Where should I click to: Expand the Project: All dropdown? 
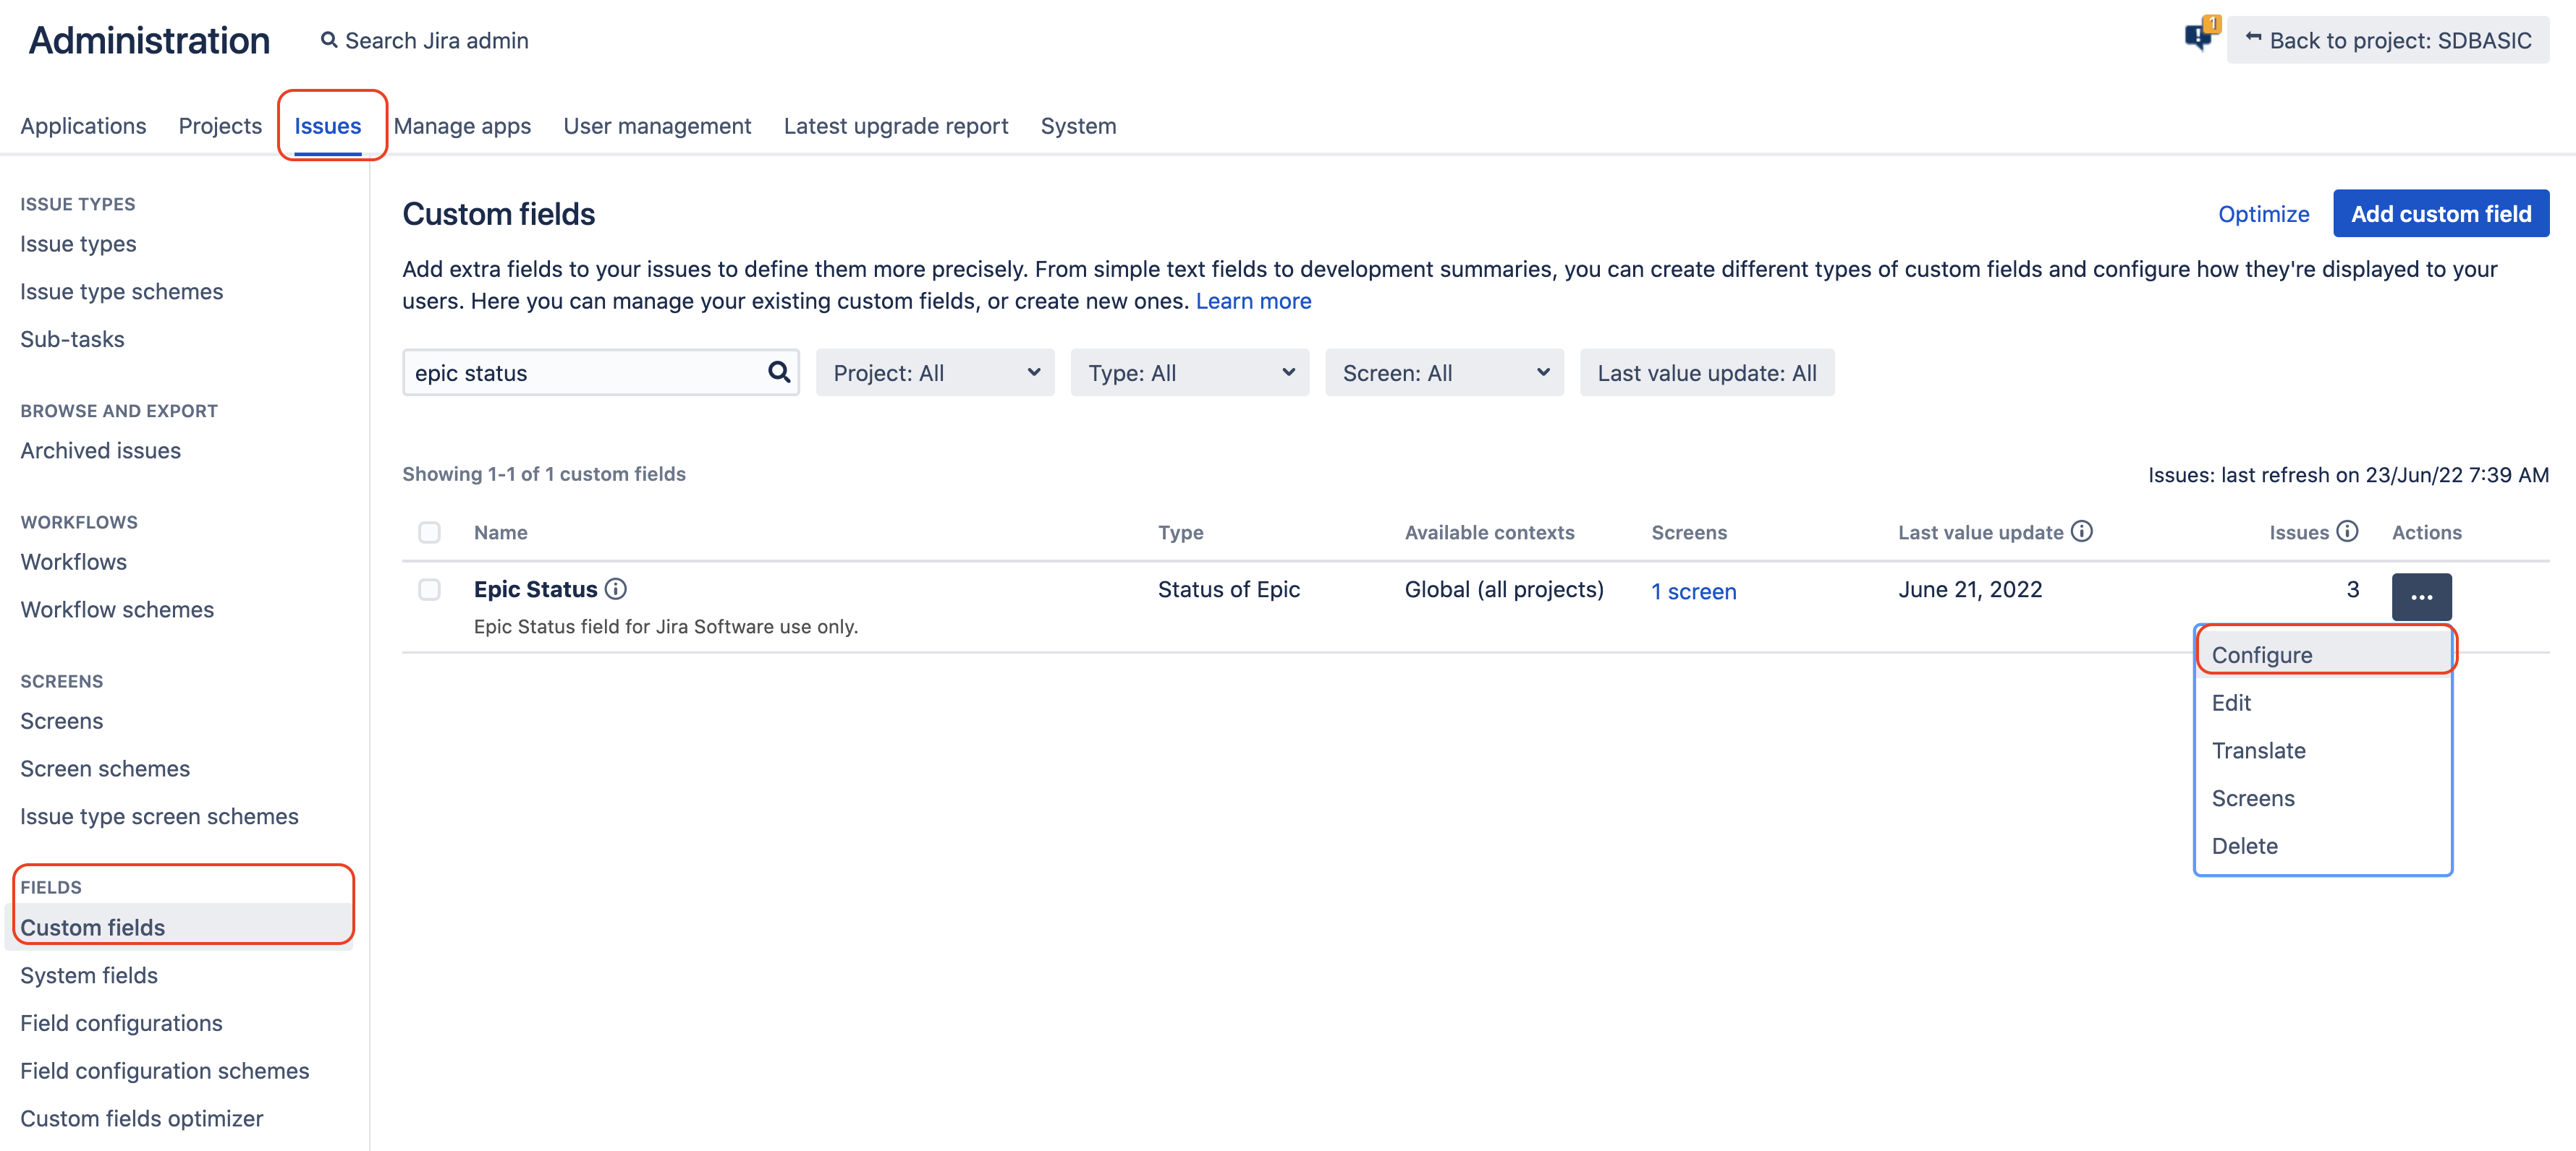point(934,372)
